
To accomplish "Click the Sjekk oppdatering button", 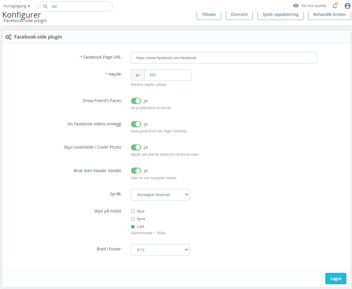I will tap(280, 15).
